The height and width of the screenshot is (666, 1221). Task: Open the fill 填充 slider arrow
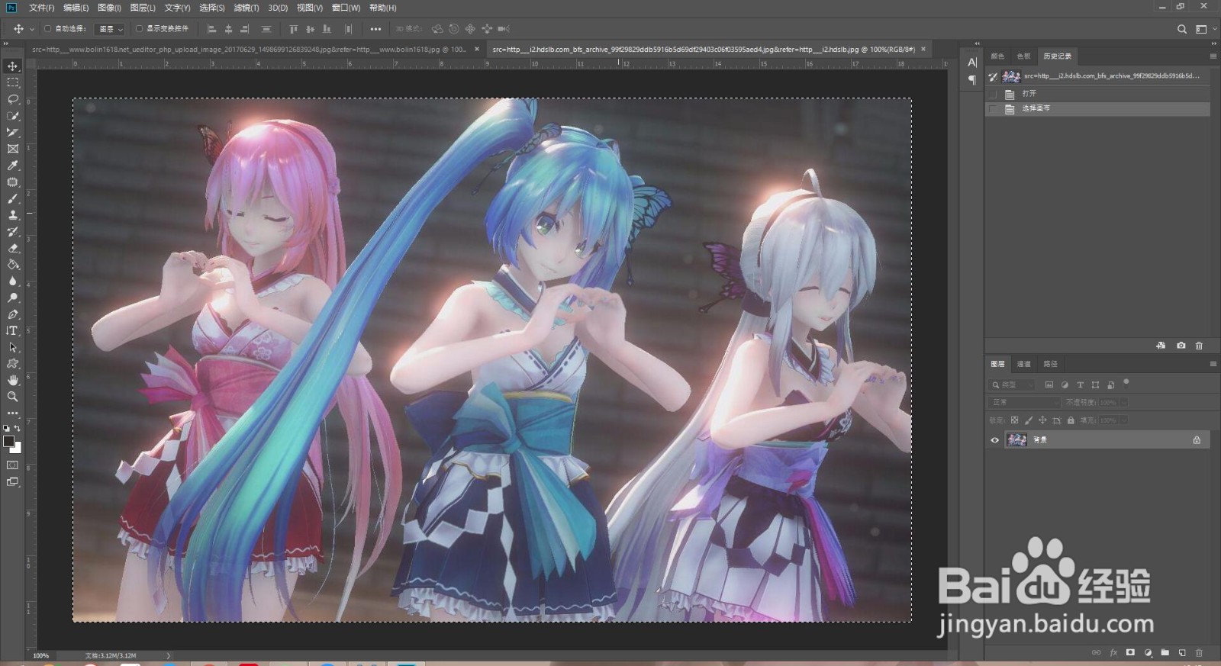point(1123,420)
